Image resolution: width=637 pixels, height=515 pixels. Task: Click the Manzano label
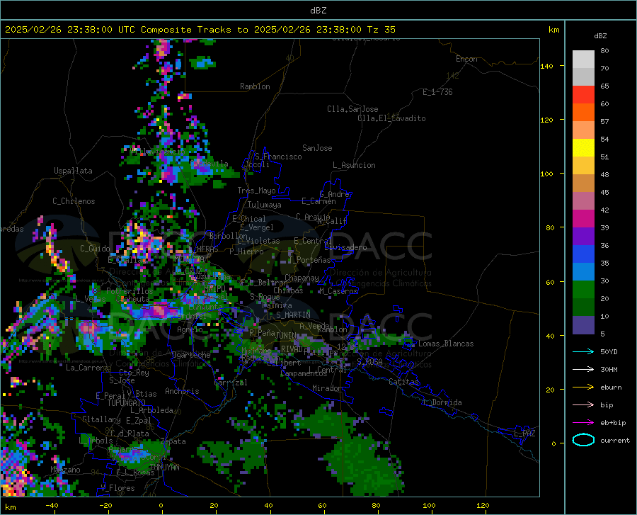click(x=65, y=470)
